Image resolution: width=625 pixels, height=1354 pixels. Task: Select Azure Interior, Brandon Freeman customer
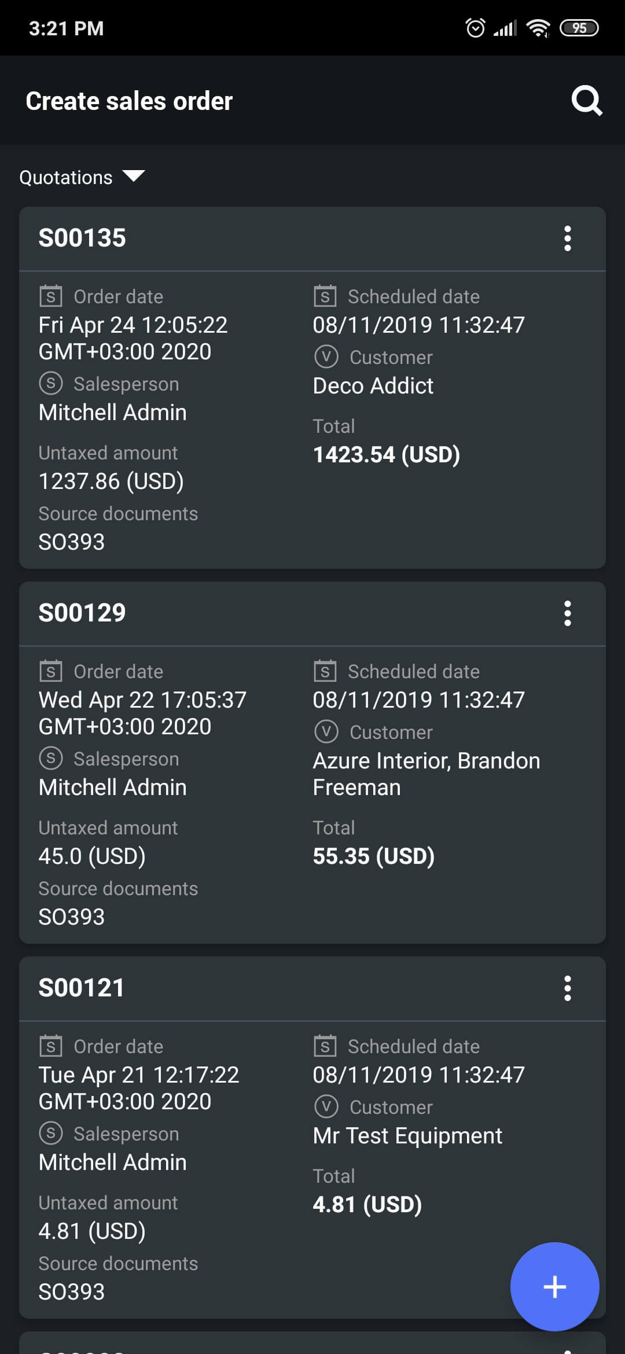point(427,774)
